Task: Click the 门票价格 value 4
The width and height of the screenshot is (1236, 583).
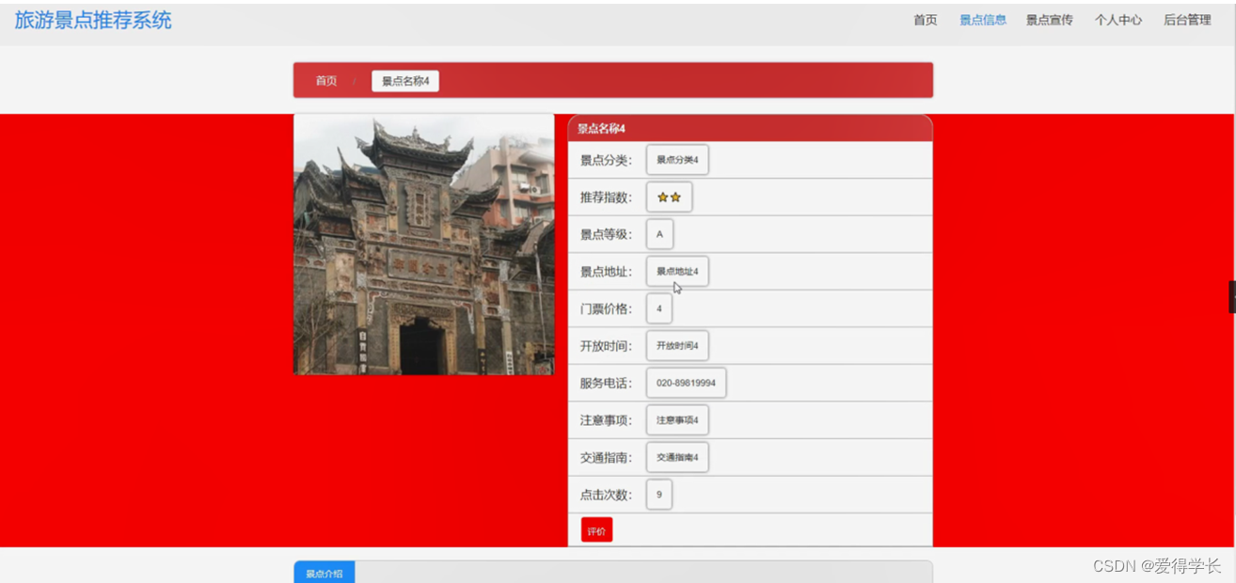Action: [659, 308]
